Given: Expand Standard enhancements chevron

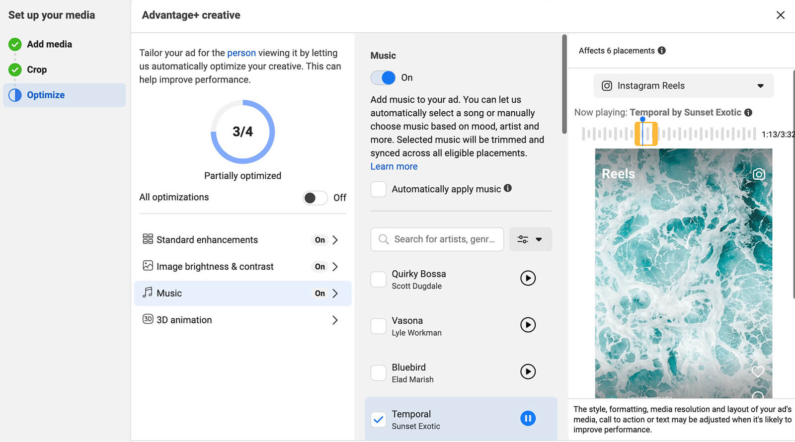Looking at the screenshot, I should pyautogui.click(x=335, y=240).
